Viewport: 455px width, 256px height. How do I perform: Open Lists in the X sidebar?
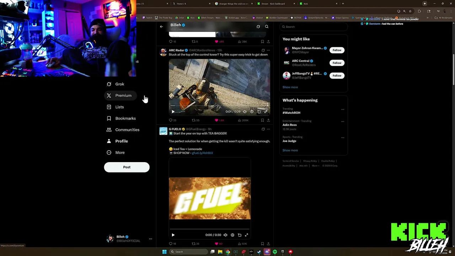click(x=116, y=107)
